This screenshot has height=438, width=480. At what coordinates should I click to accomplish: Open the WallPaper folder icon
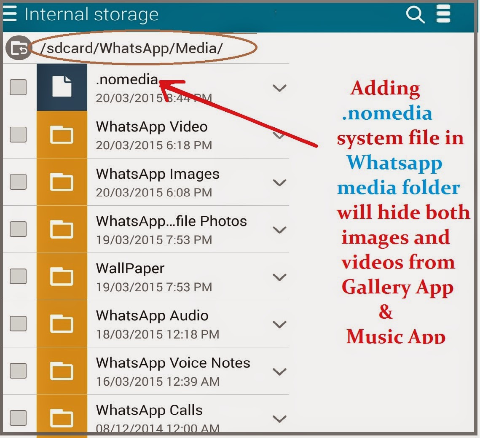tap(62, 277)
